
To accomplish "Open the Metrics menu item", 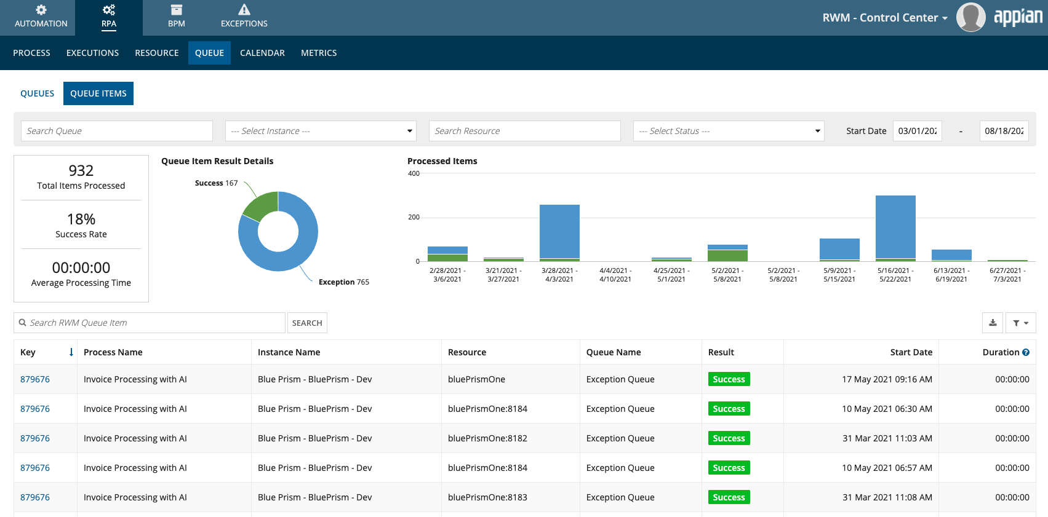I will point(319,53).
